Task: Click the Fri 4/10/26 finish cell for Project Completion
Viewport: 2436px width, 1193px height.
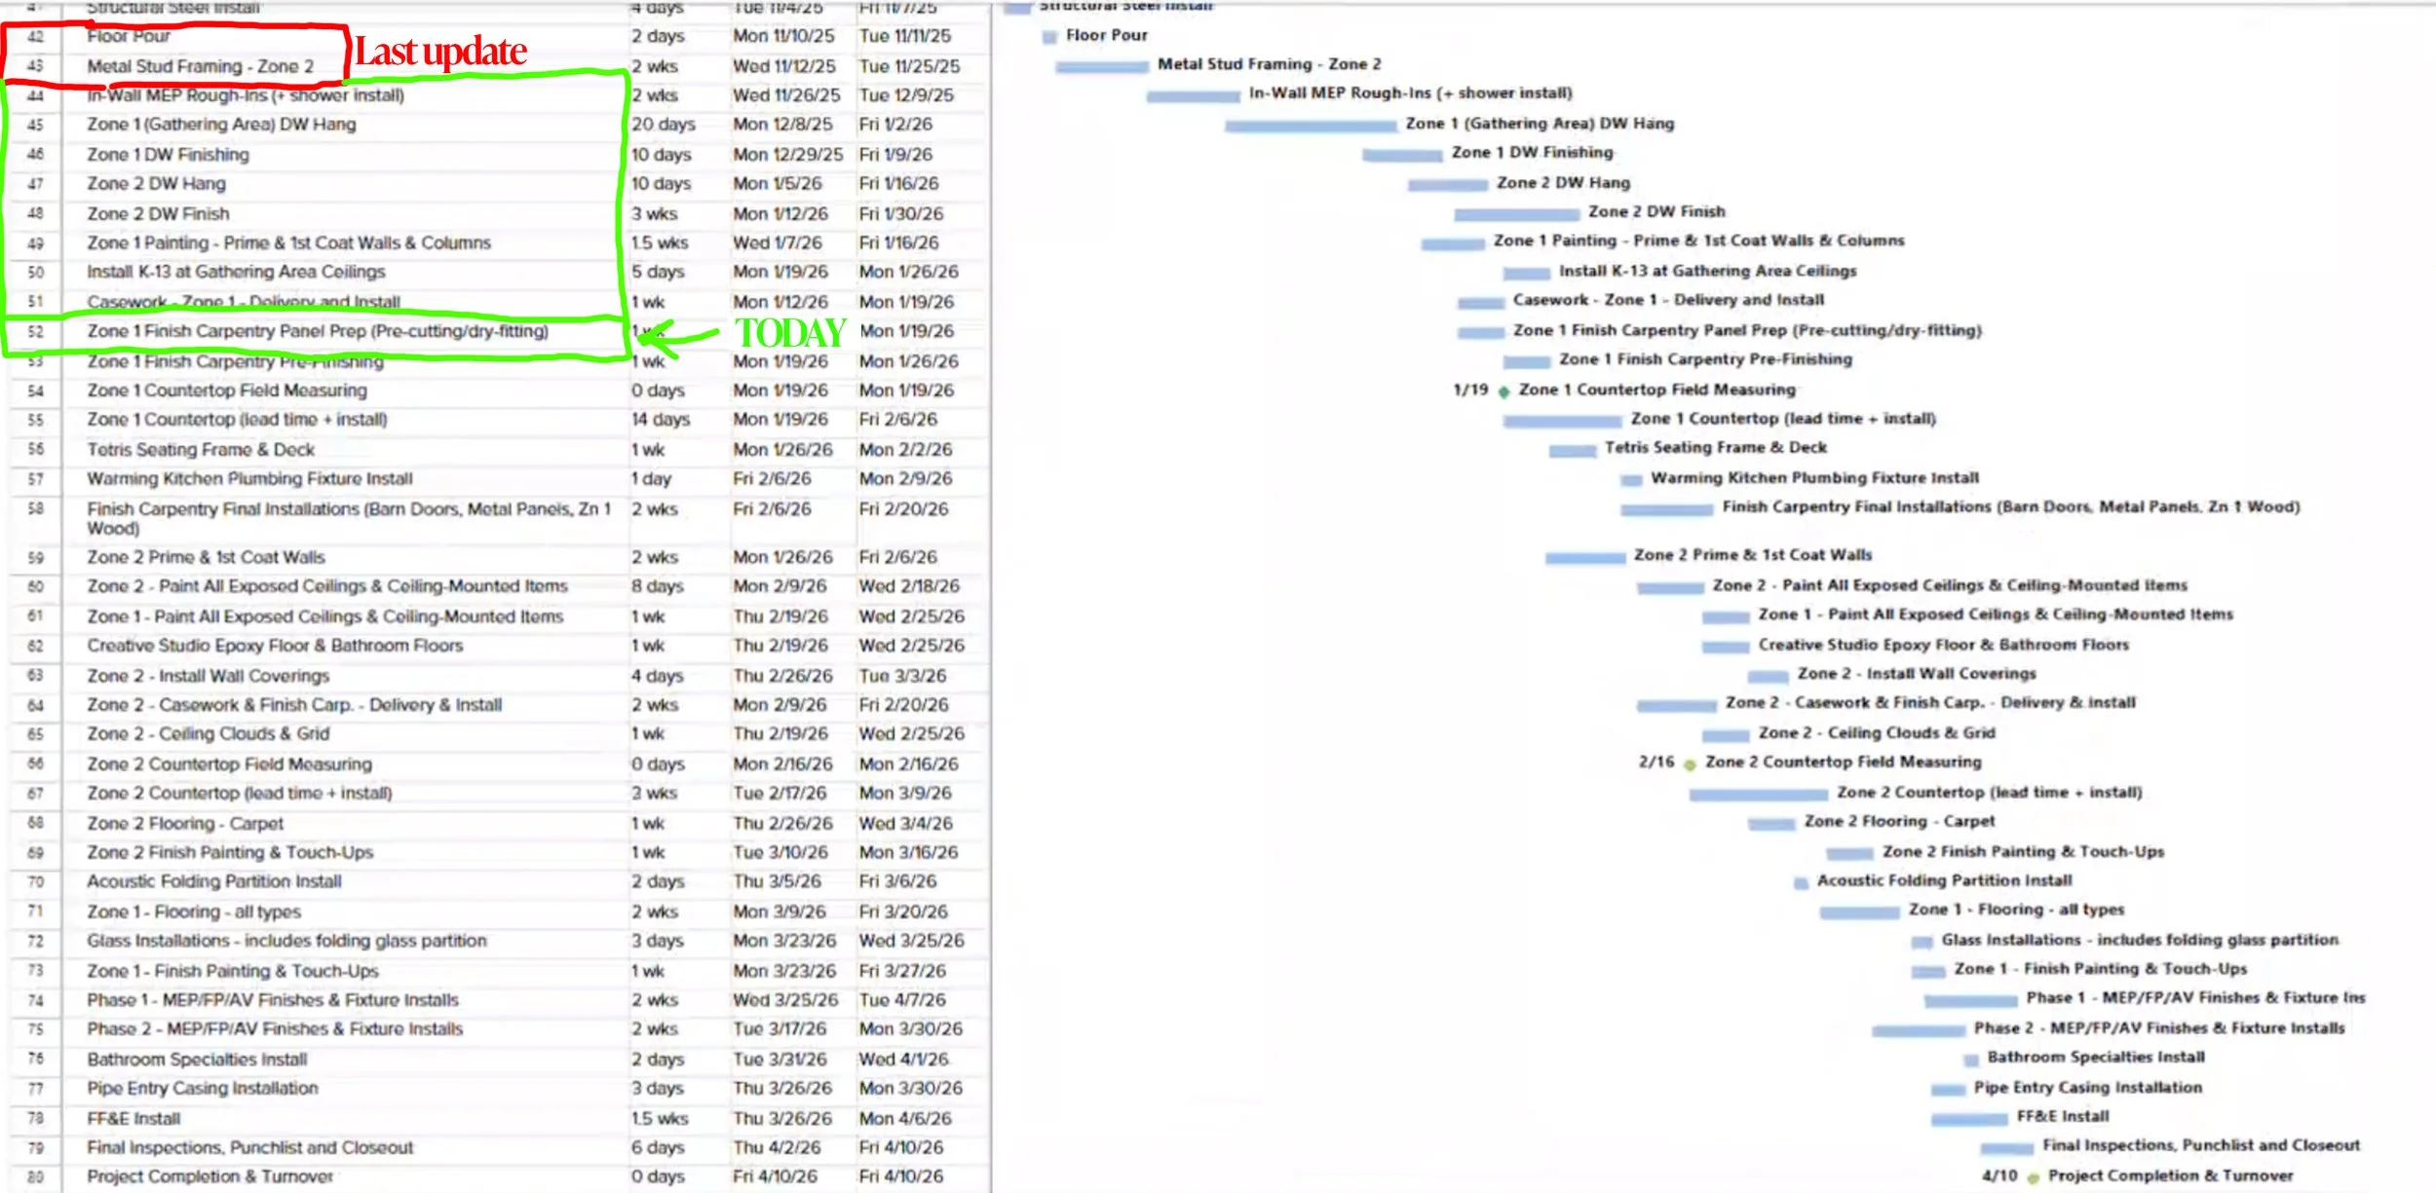Action: click(x=900, y=1176)
